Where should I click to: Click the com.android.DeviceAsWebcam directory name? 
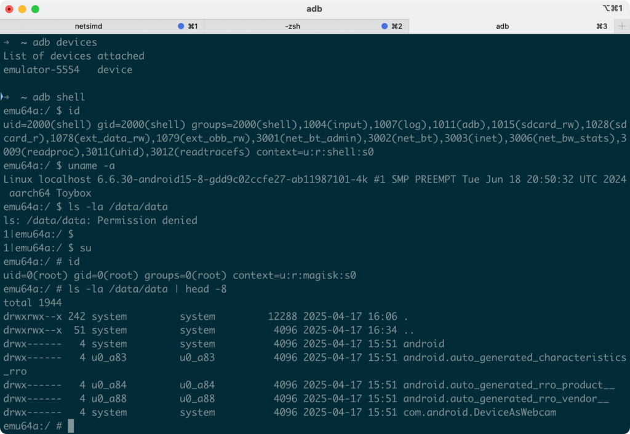[x=479, y=412]
